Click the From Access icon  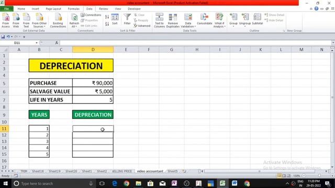[6, 20]
